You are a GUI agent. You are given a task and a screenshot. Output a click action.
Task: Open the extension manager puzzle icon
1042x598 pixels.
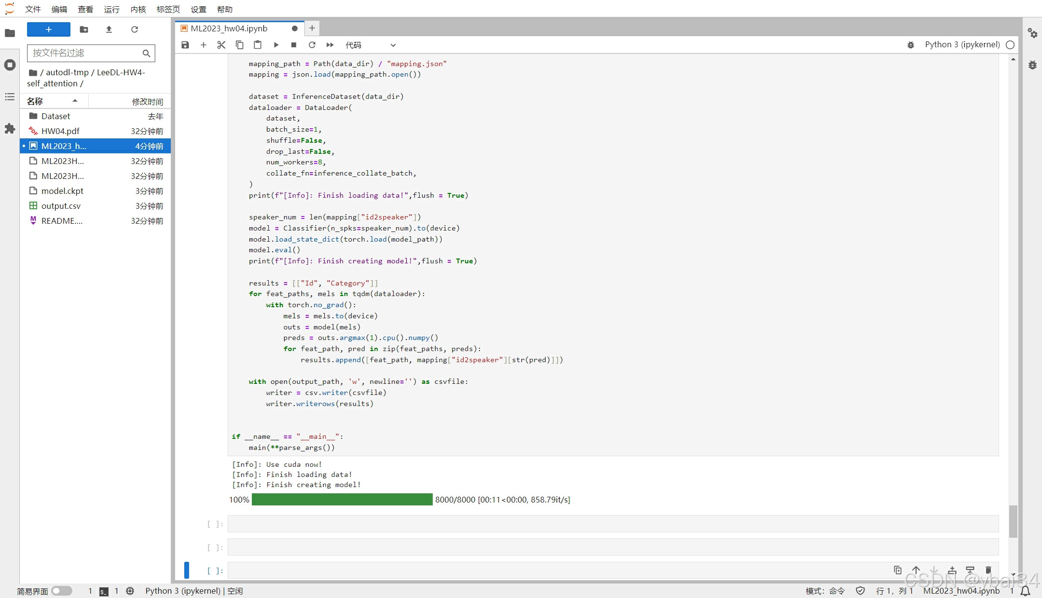10,129
